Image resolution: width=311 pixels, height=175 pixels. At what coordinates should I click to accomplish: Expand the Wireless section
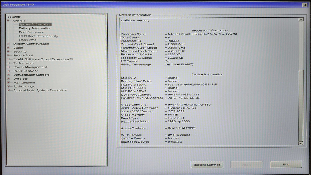(8, 79)
